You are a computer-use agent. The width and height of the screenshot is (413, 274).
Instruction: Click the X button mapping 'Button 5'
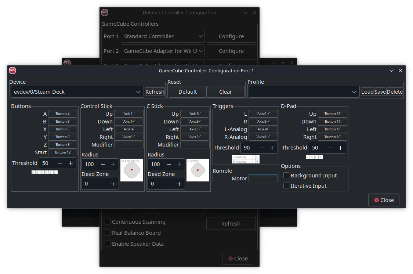tap(63, 129)
